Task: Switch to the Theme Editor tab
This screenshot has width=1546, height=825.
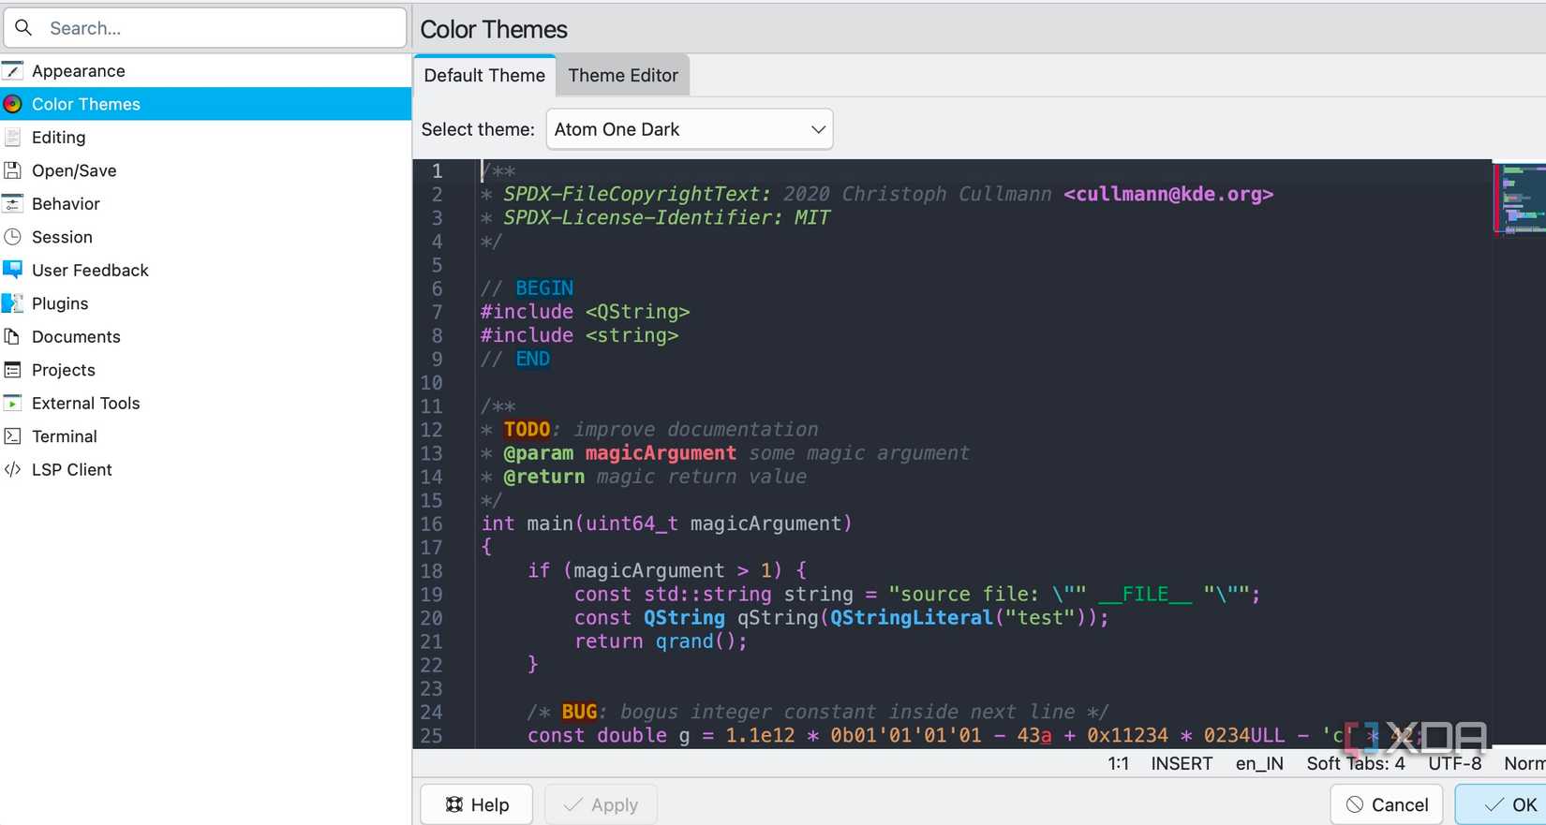Action: [623, 76]
